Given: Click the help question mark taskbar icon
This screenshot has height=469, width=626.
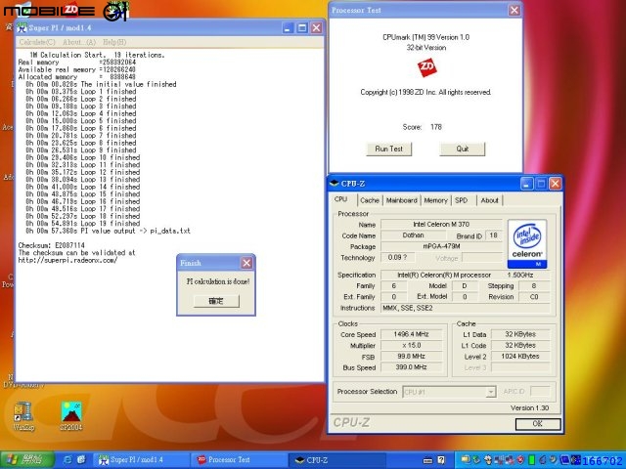Looking at the screenshot, I should point(441,460).
